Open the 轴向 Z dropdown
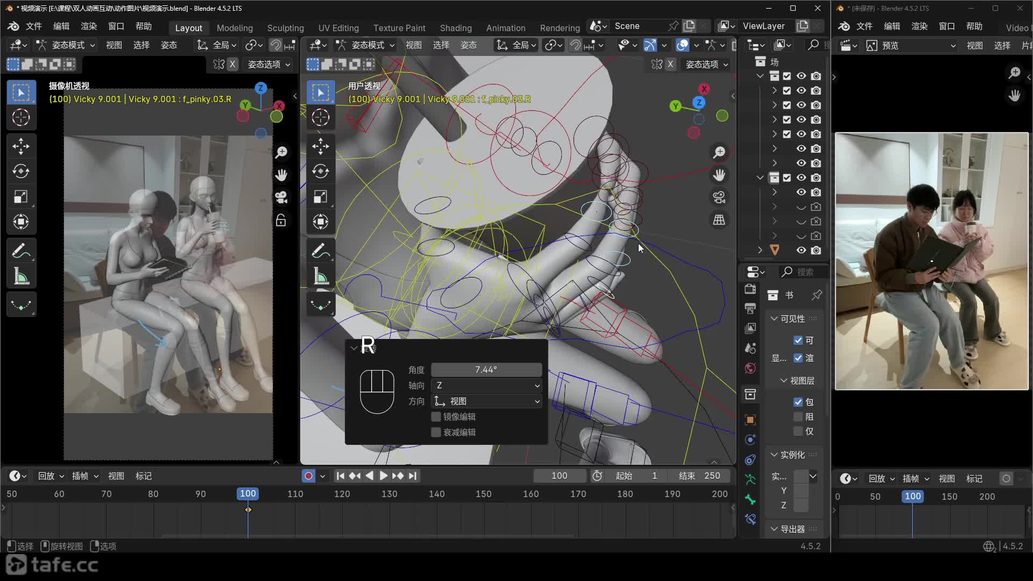1033x581 pixels. [487, 386]
